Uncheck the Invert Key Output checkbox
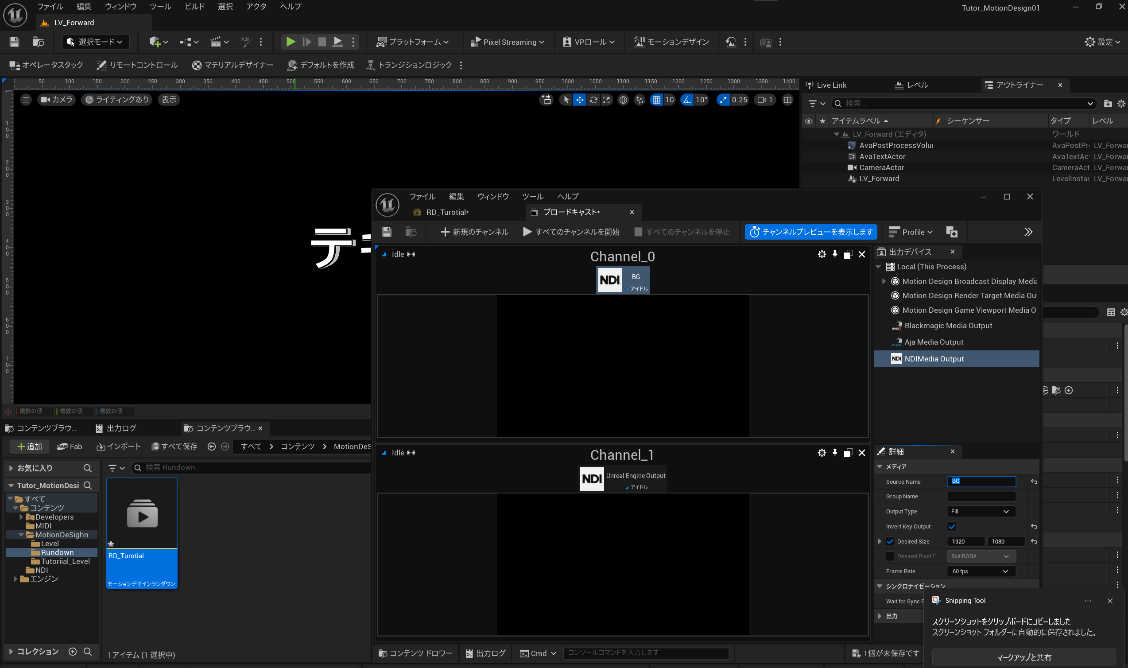Image resolution: width=1128 pixels, height=668 pixels. pos(952,527)
